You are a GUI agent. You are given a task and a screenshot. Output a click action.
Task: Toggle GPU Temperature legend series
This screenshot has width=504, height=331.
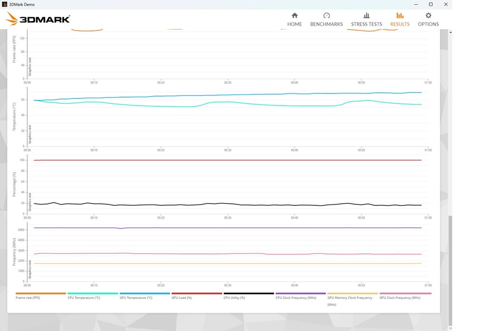(x=136, y=297)
